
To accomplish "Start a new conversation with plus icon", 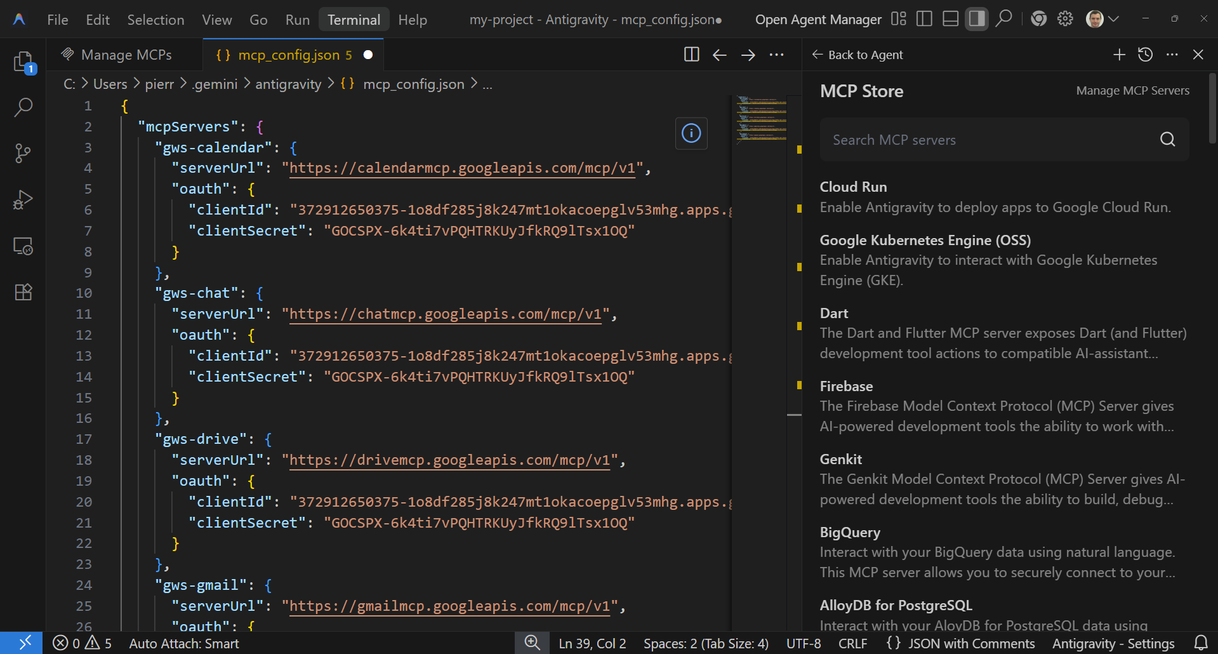I will (1119, 55).
